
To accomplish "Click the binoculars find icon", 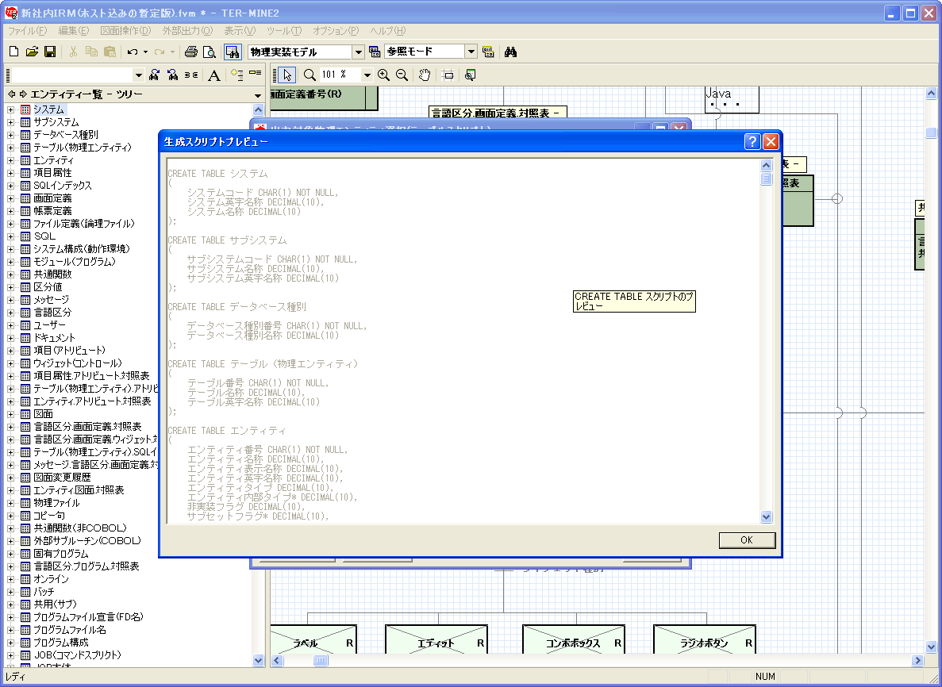I will pyautogui.click(x=510, y=52).
